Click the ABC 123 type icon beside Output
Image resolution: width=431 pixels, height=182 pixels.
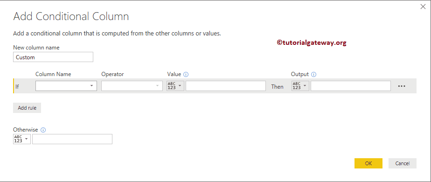pyautogui.click(x=296, y=86)
